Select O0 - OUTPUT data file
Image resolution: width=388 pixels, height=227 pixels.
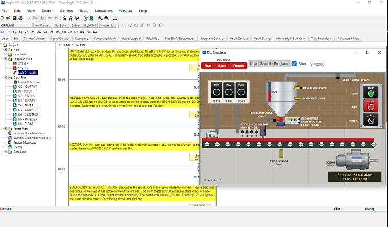click(27, 87)
